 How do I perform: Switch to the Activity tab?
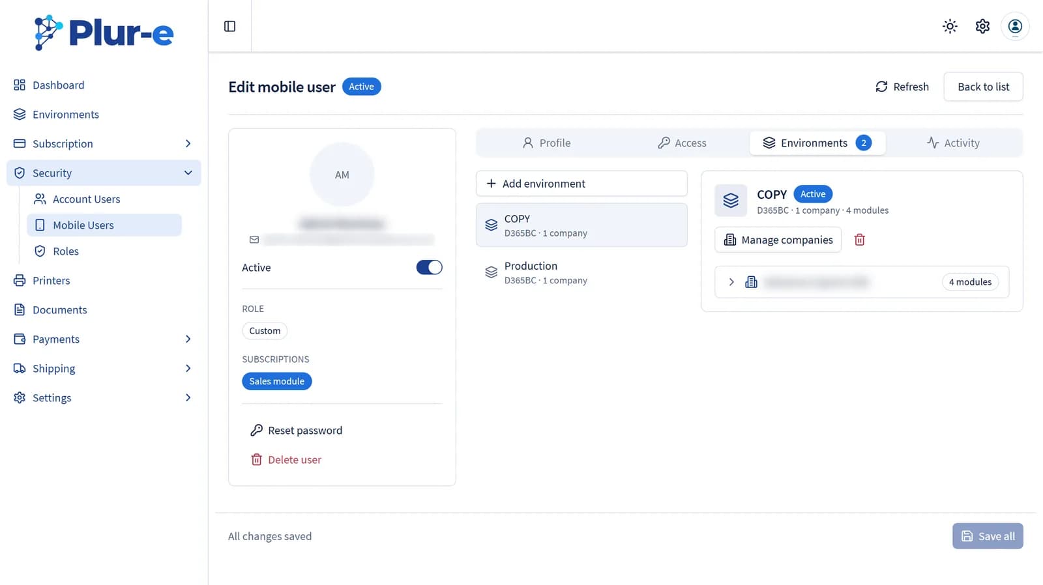(x=953, y=143)
